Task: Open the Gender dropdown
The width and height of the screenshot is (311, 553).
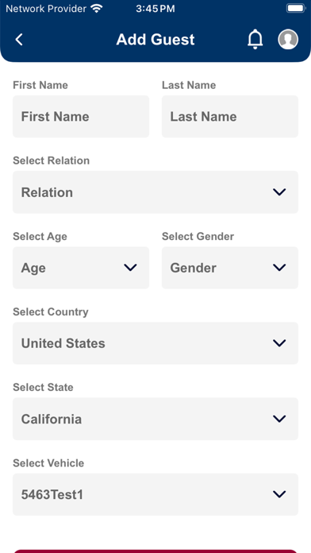Action: pos(230,268)
